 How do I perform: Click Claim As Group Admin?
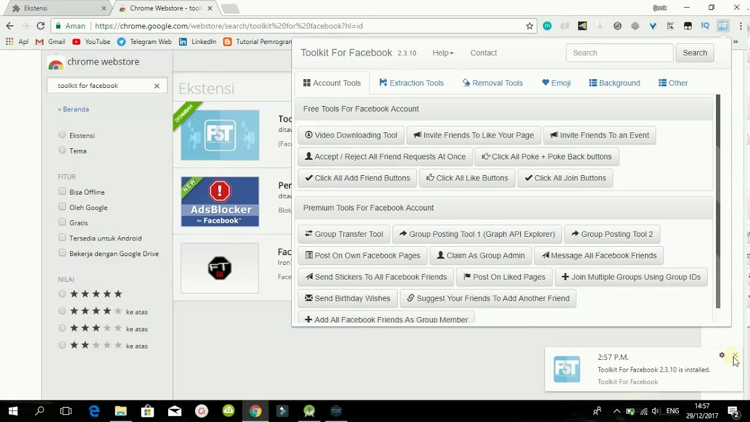[481, 256]
